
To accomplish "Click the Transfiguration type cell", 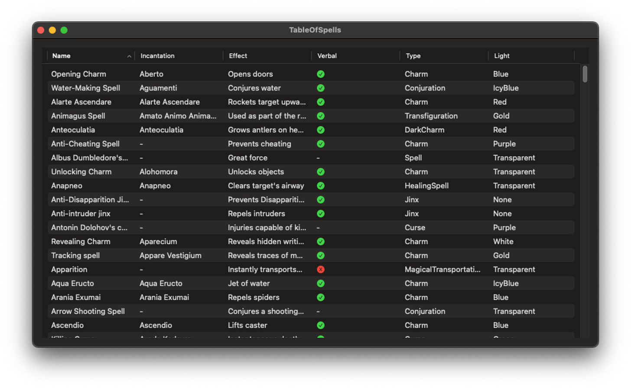I will point(431,116).
